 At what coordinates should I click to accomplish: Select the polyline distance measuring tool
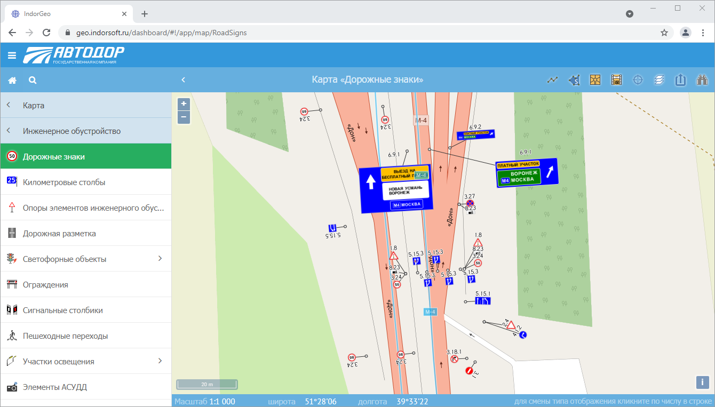[552, 80]
